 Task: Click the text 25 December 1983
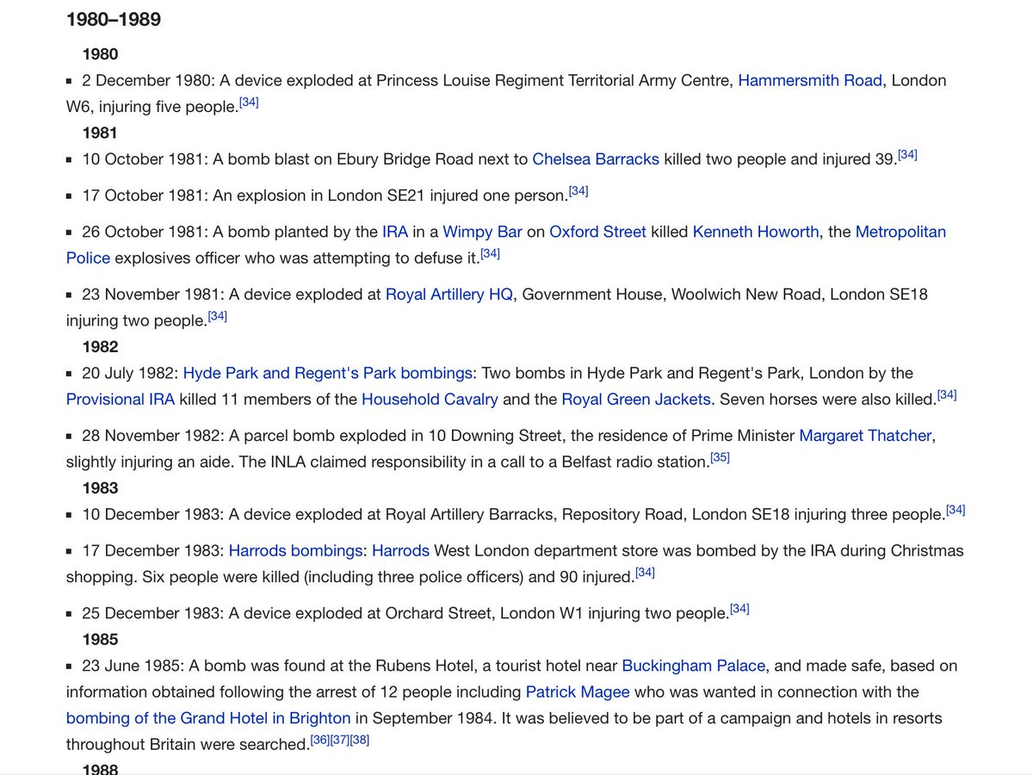click(x=152, y=613)
